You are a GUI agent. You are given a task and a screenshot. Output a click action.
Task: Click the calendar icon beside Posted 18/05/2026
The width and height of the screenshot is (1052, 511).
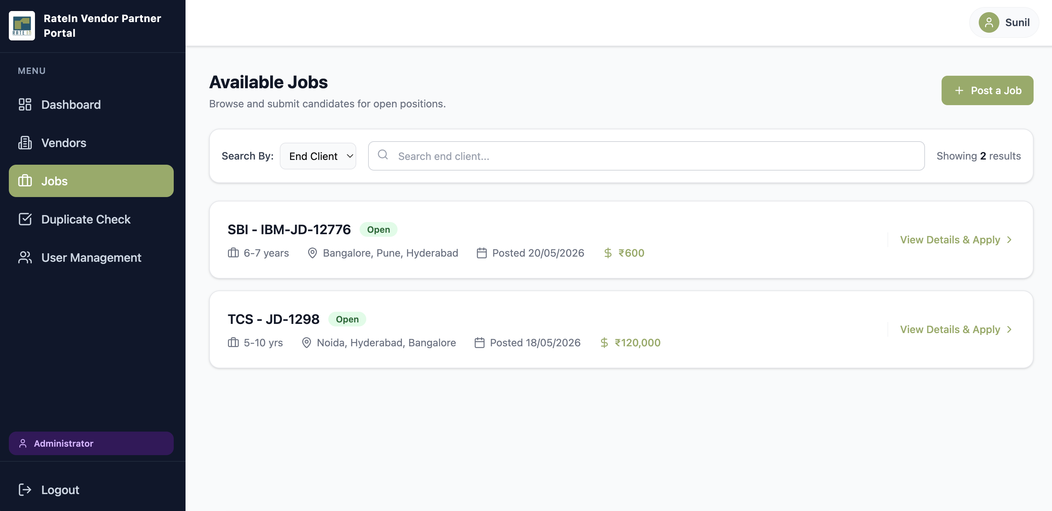pyautogui.click(x=480, y=343)
